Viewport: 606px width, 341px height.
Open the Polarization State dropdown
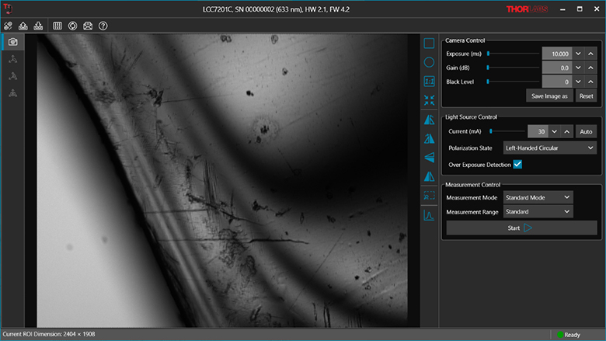click(x=549, y=148)
